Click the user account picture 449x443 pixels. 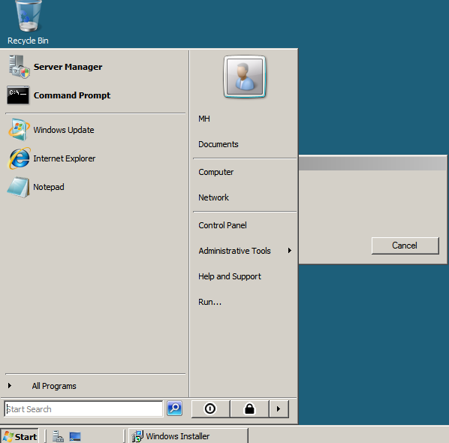pyautogui.click(x=245, y=77)
